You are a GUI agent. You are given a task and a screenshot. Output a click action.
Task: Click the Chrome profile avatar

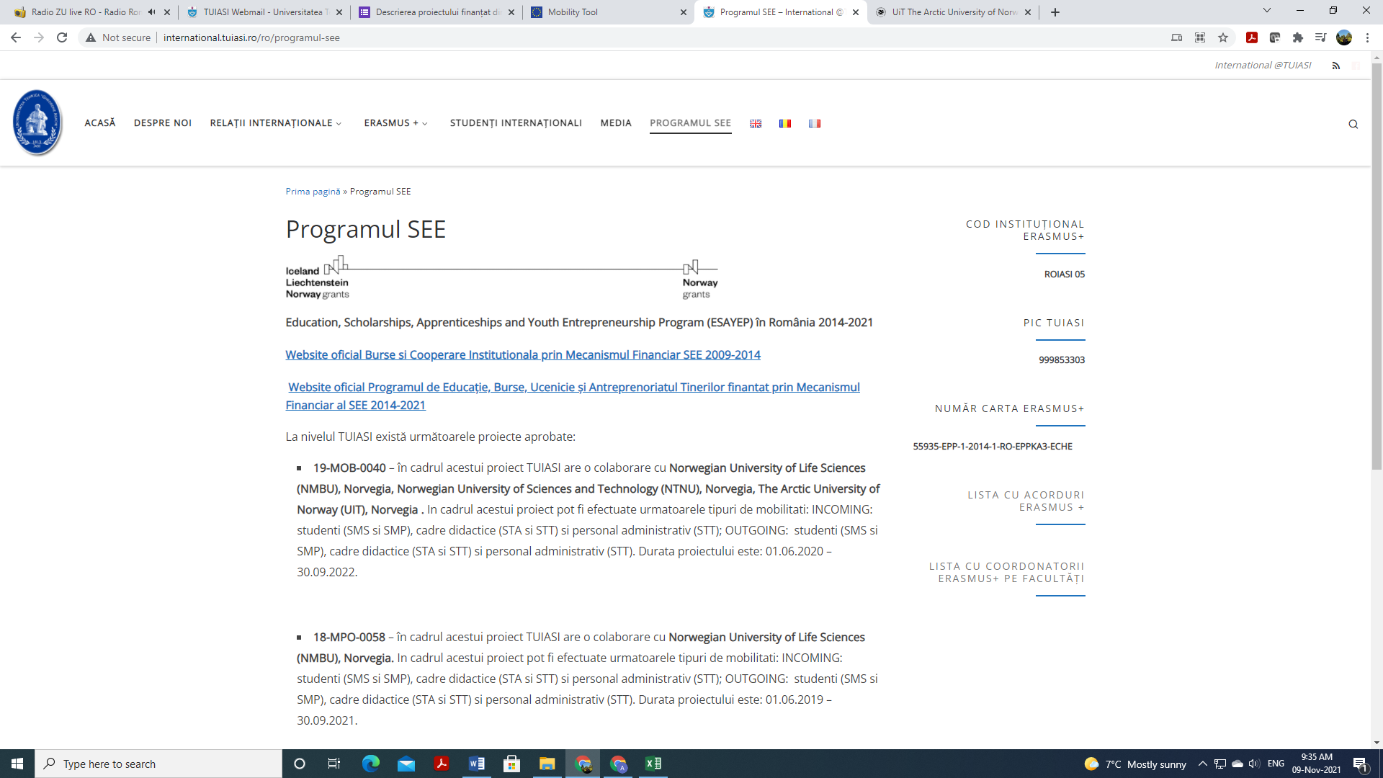click(x=1344, y=37)
